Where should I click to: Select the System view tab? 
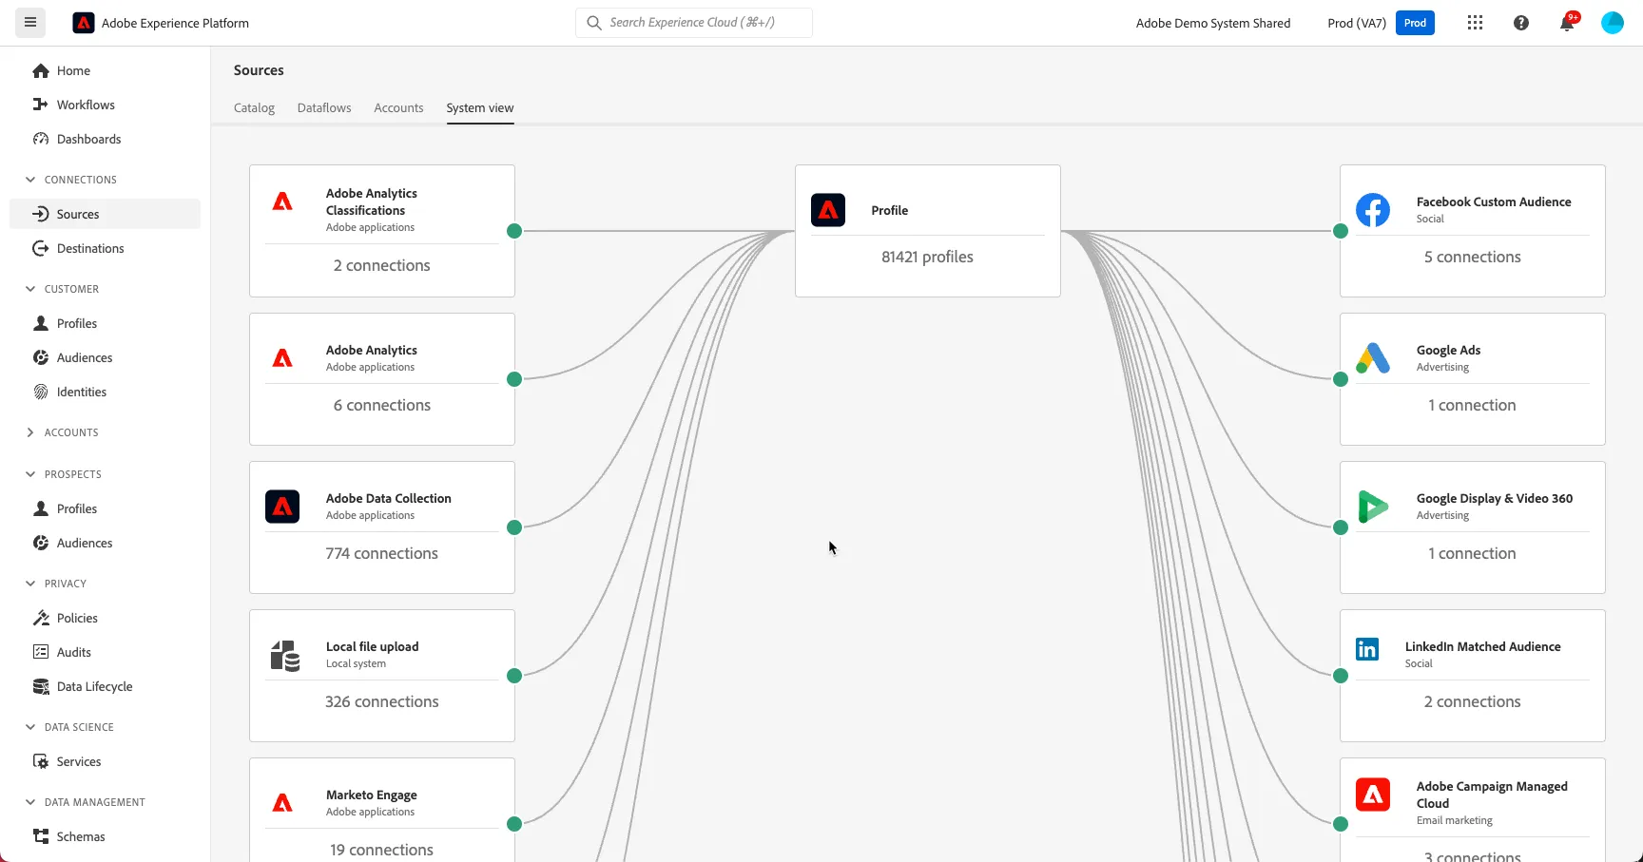click(x=480, y=108)
